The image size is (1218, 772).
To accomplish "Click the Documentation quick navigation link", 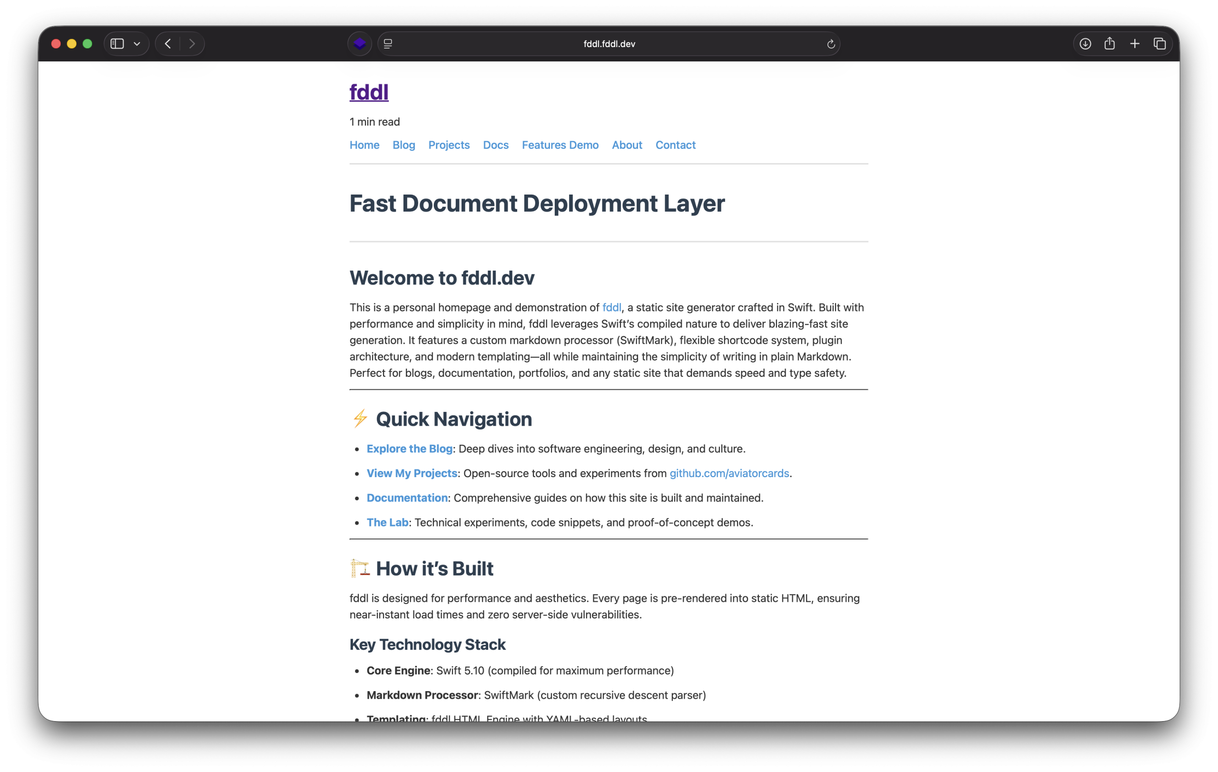I will tap(407, 498).
